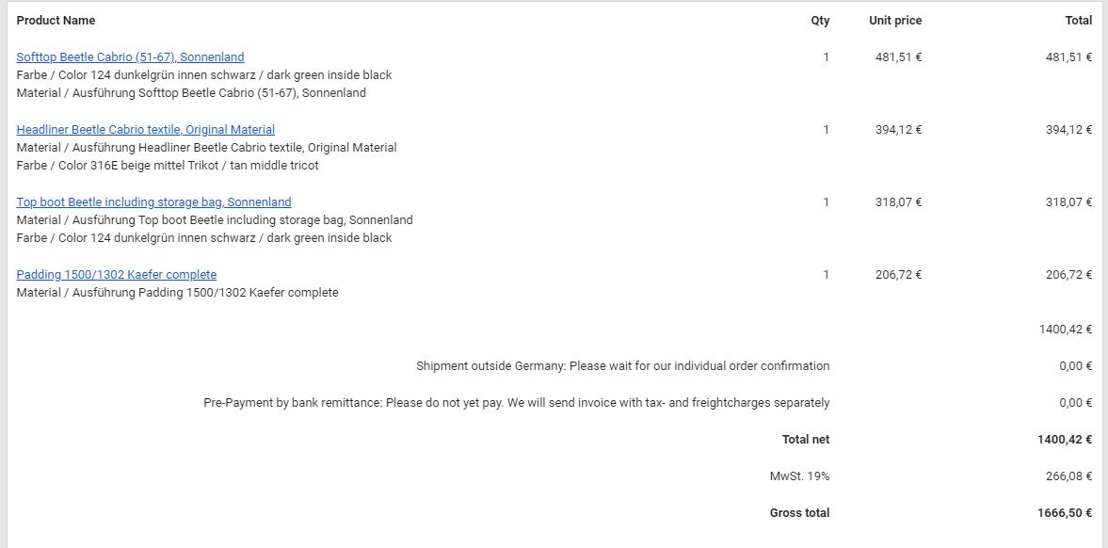This screenshot has width=1108, height=548.
Task: Click the Product Name column header
Action: pyautogui.click(x=56, y=21)
